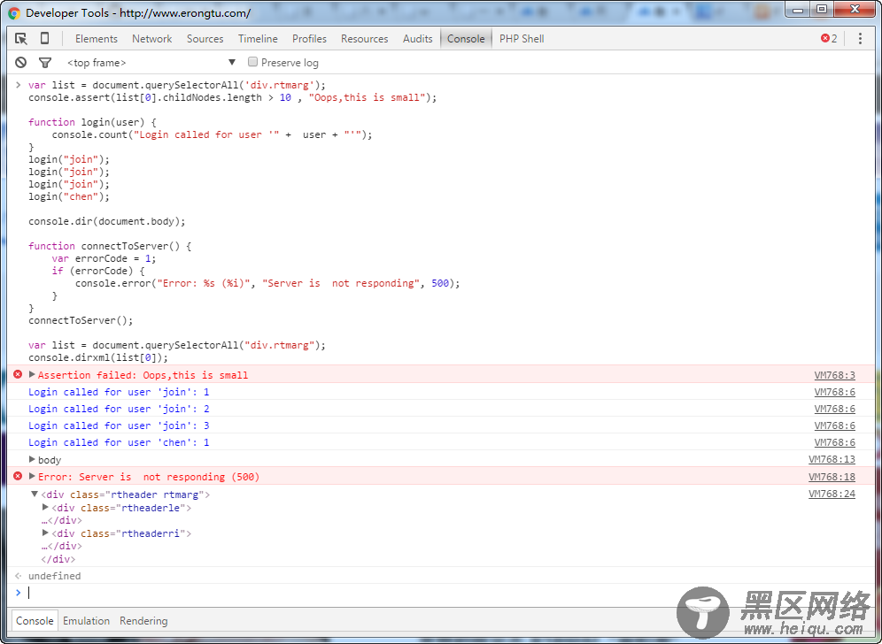Maximize the Developer Tools window

[x=822, y=10]
